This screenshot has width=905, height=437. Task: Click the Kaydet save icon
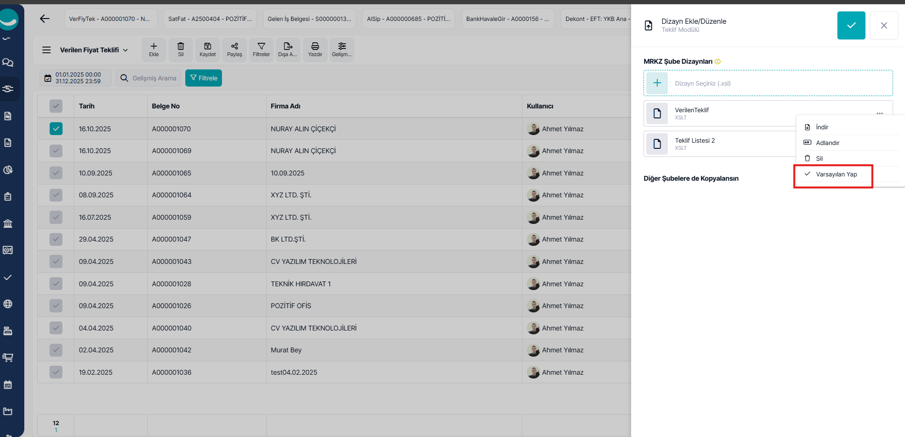[208, 49]
